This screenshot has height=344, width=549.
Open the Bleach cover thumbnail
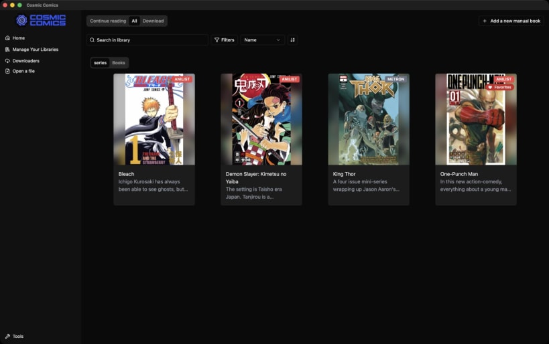pos(154,119)
